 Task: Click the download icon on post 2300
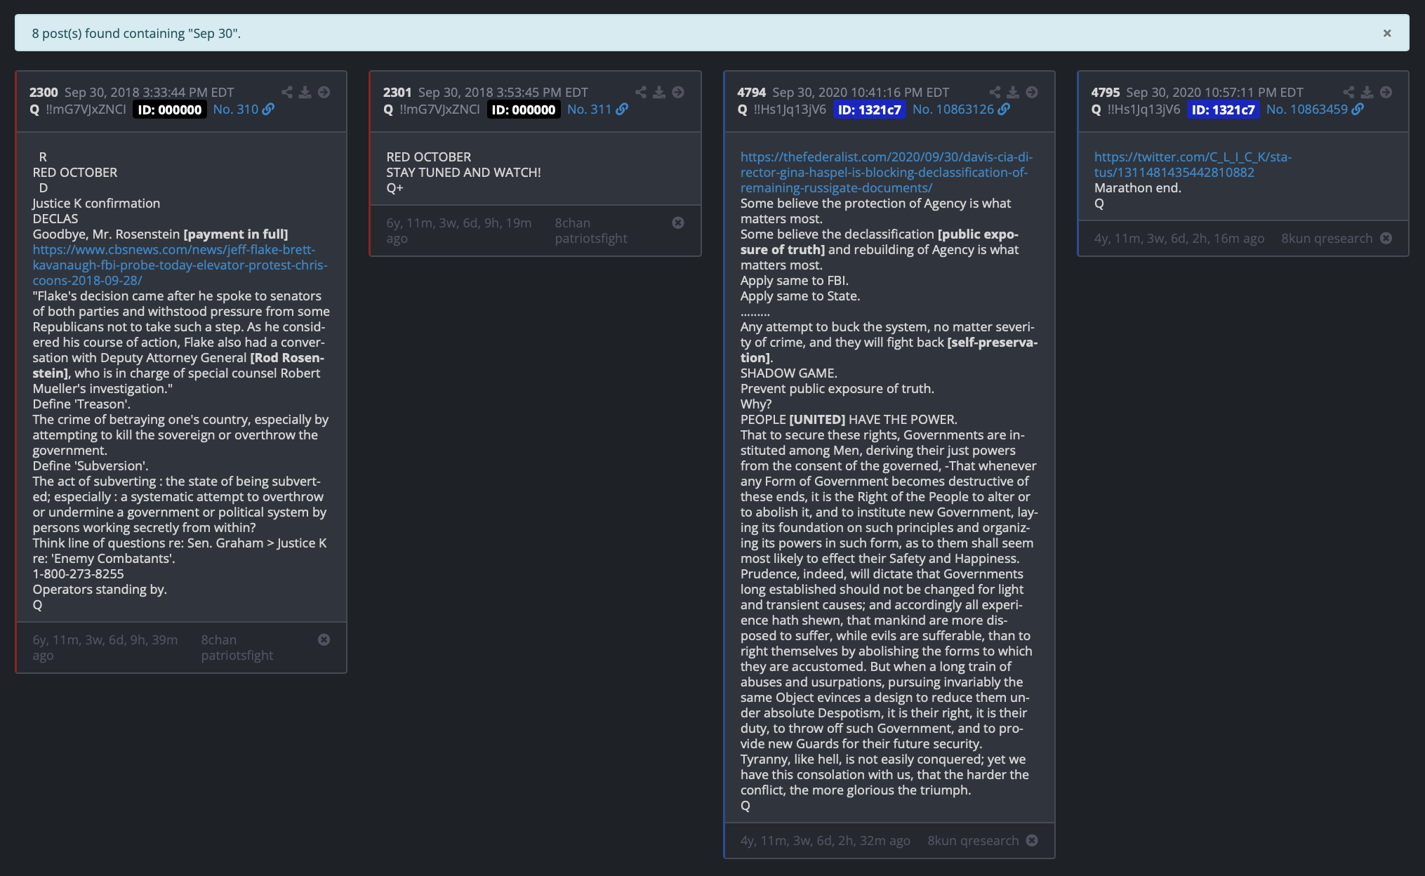coord(305,92)
